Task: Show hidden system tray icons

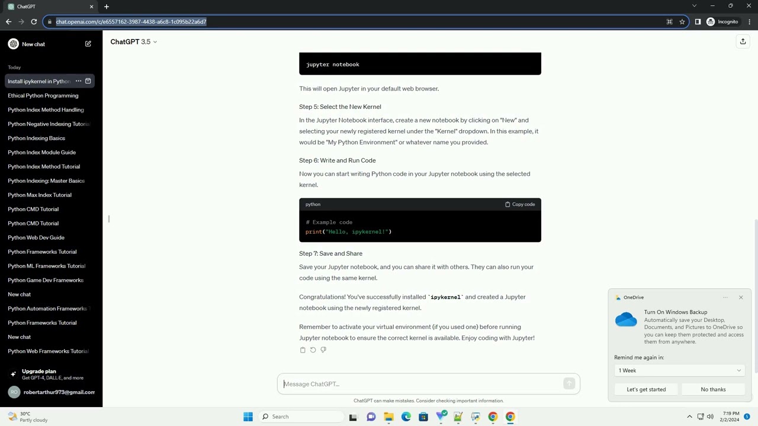Action: pyautogui.click(x=689, y=417)
